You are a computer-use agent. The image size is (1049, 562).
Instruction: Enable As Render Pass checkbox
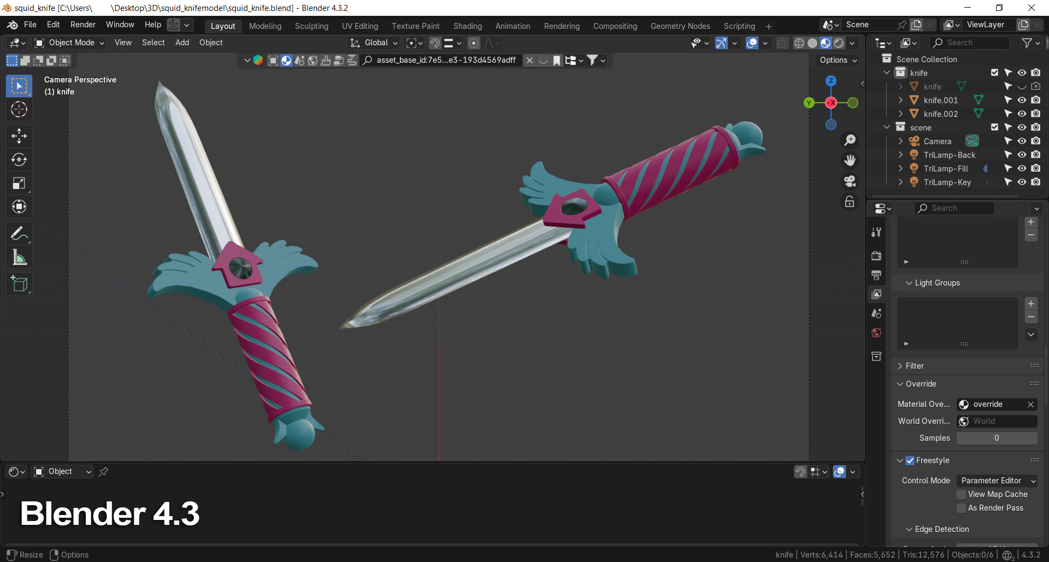(x=962, y=508)
